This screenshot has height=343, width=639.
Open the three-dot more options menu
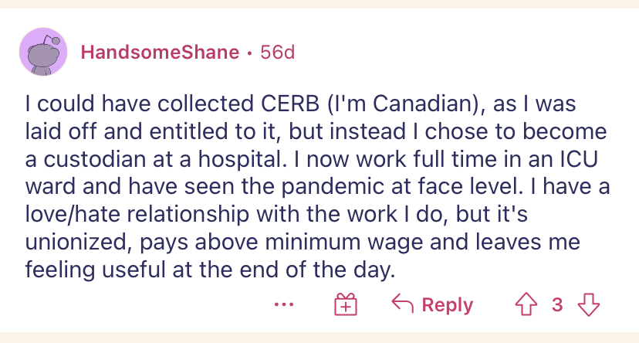284,304
